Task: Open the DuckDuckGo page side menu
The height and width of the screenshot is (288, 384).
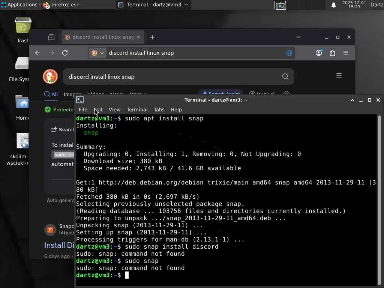Action: pyautogui.click(x=339, y=75)
